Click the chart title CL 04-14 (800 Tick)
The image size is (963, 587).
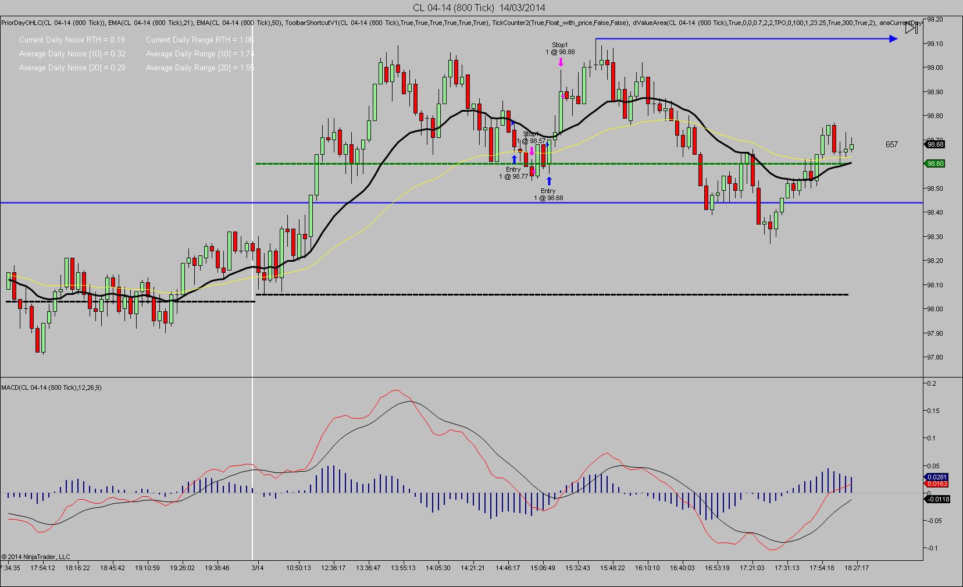tap(454, 8)
